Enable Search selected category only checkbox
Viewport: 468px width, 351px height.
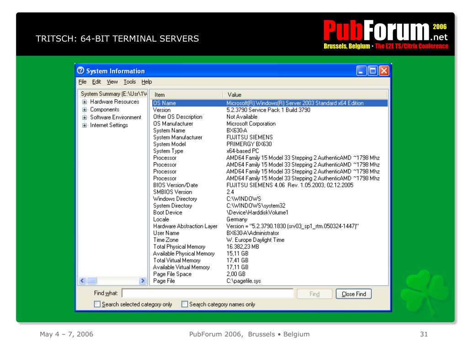97,304
